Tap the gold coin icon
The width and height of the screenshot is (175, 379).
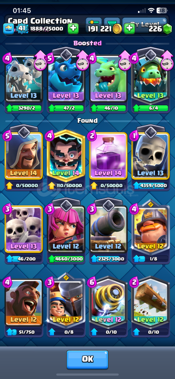(x=118, y=29)
